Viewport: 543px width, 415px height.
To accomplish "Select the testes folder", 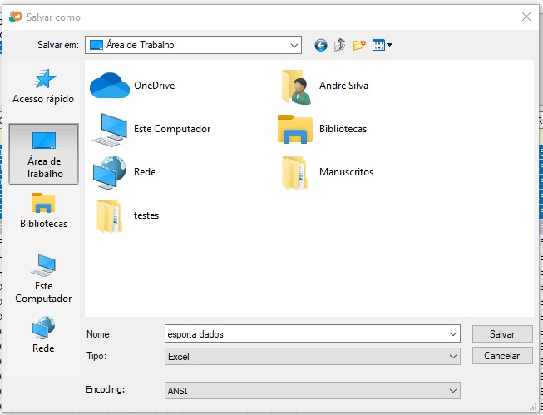I will click(x=127, y=215).
